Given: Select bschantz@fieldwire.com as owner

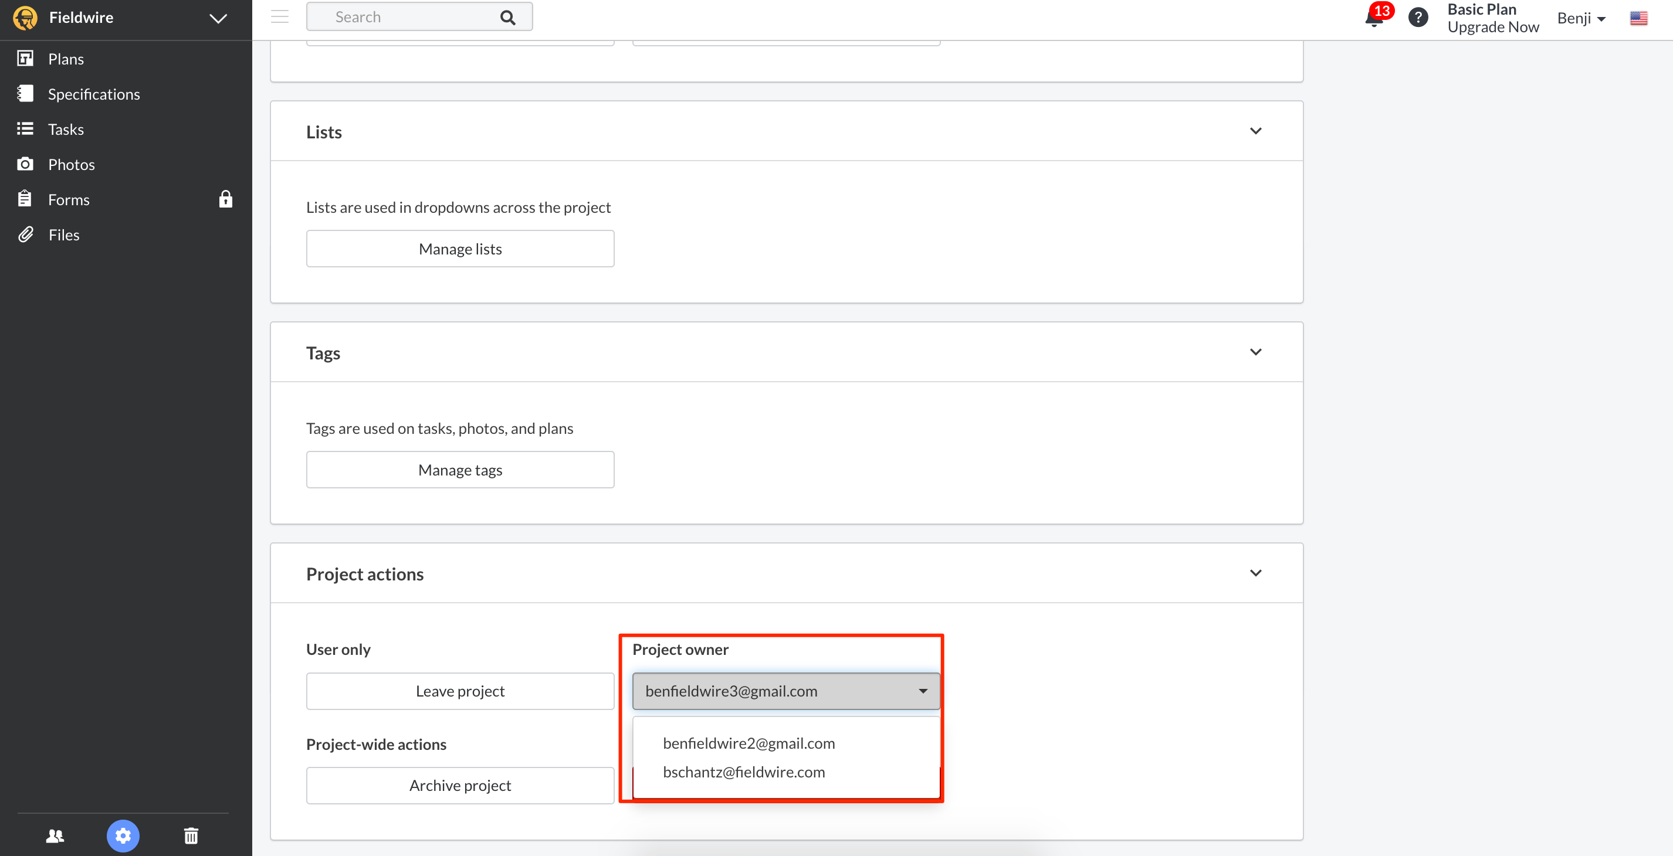Looking at the screenshot, I should click(x=744, y=772).
